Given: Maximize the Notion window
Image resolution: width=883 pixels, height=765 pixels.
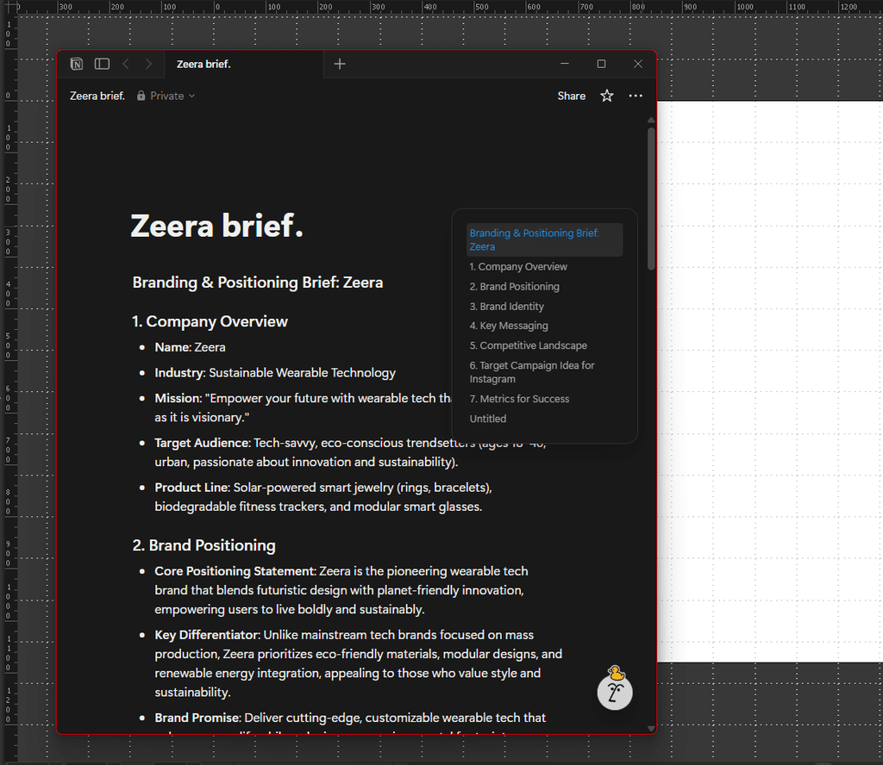Looking at the screenshot, I should (x=601, y=64).
